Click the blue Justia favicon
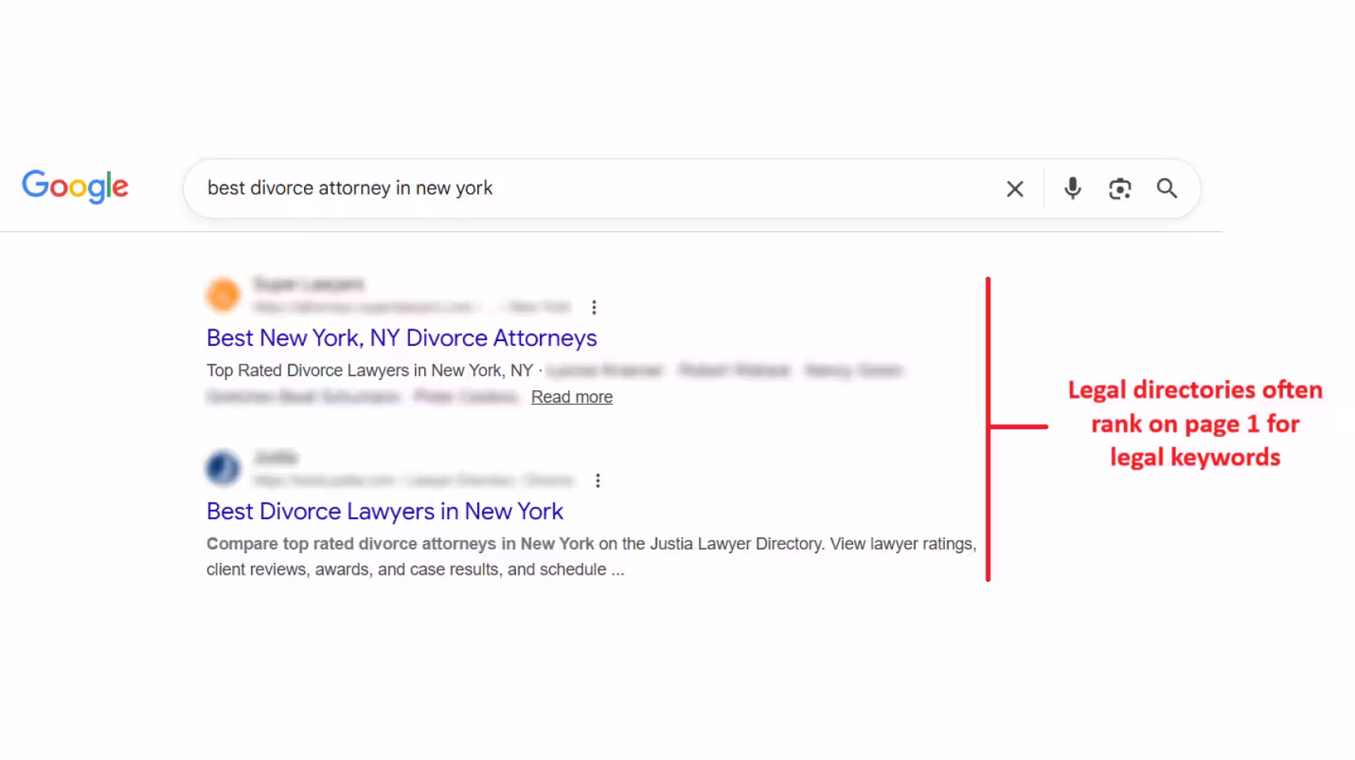 click(223, 468)
